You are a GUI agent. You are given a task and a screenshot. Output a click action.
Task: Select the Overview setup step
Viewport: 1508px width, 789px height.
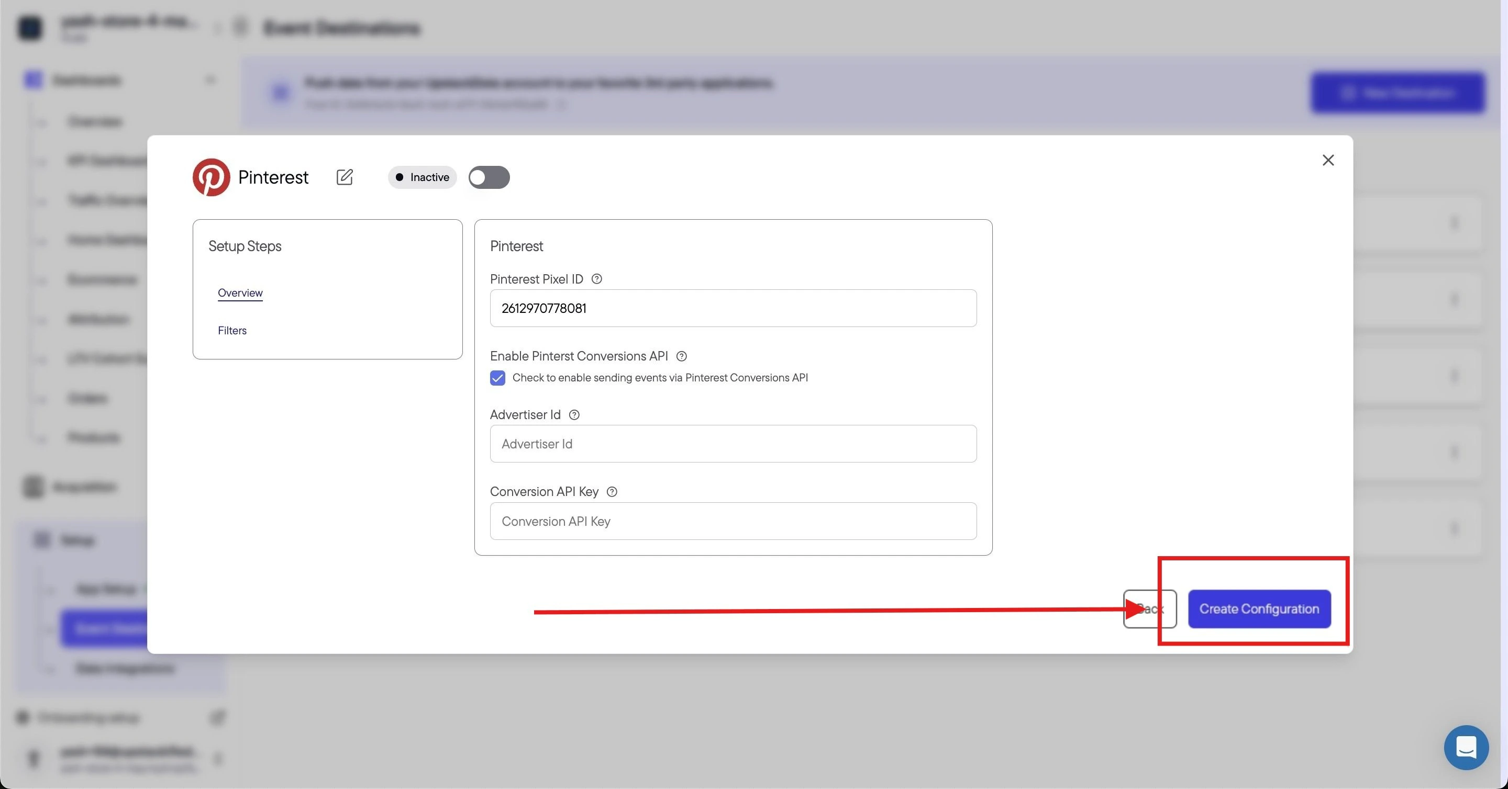tap(240, 292)
